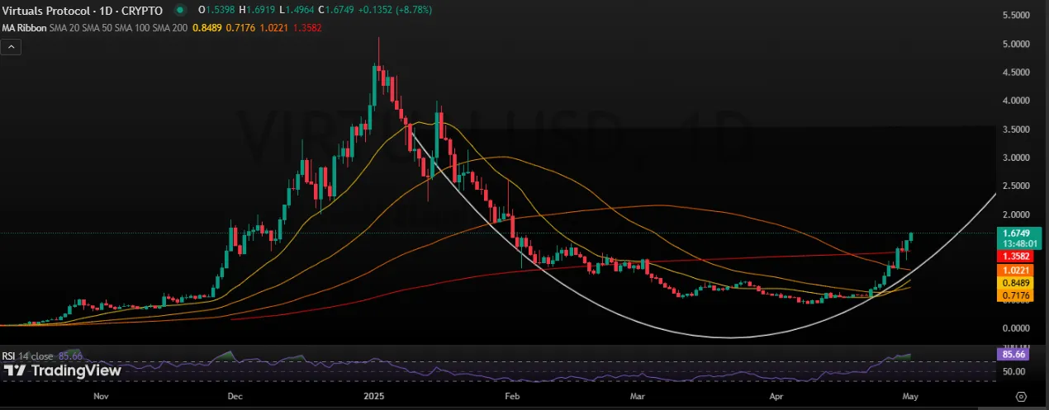Collapse the indicator legend with chevron button

(12, 47)
